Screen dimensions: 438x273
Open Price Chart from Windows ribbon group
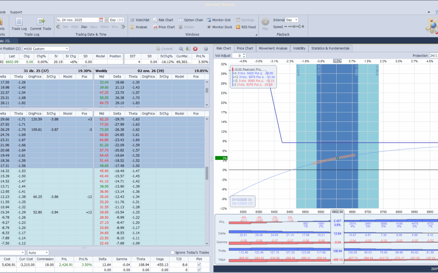click(164, 27)
